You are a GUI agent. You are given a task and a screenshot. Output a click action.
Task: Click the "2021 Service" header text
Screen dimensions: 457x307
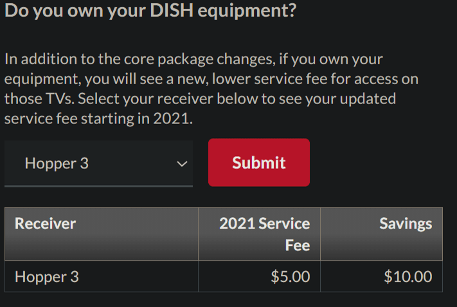(x=264, y=224)
